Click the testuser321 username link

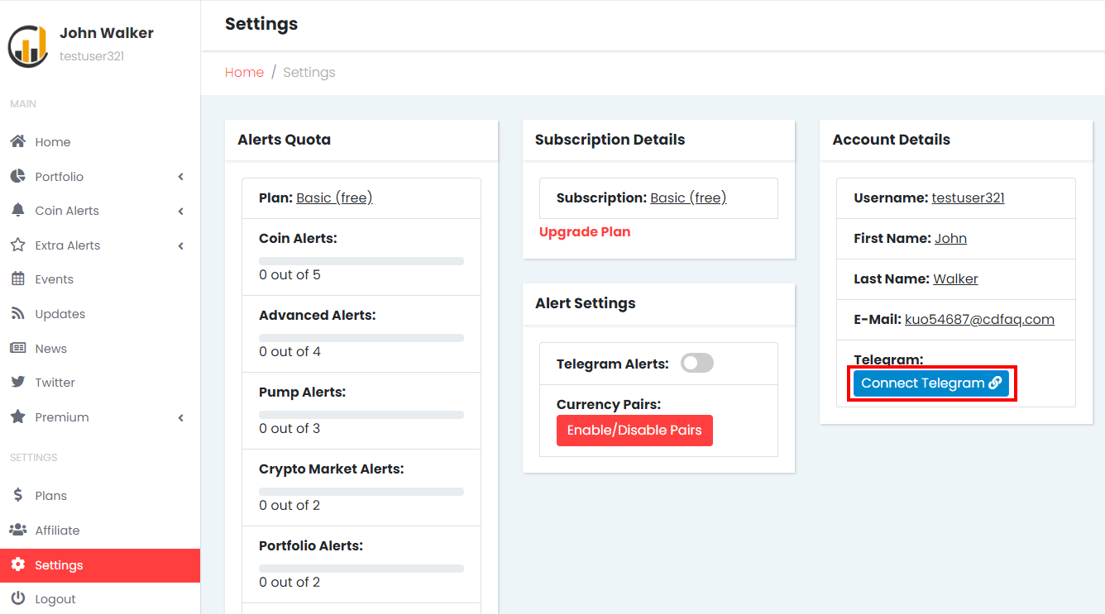click(968, 198)
